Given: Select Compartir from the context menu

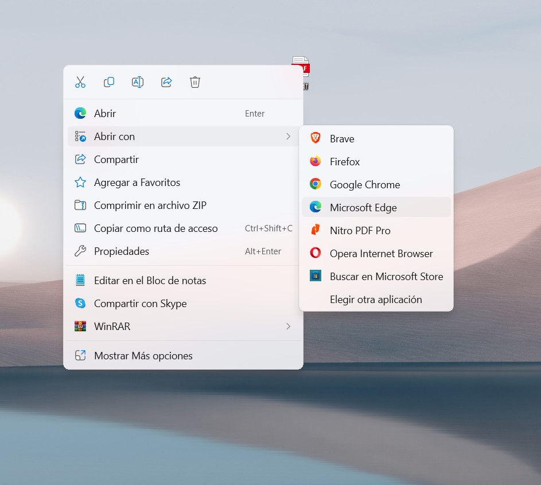Looking at the screenshot, I should point(183,159).
